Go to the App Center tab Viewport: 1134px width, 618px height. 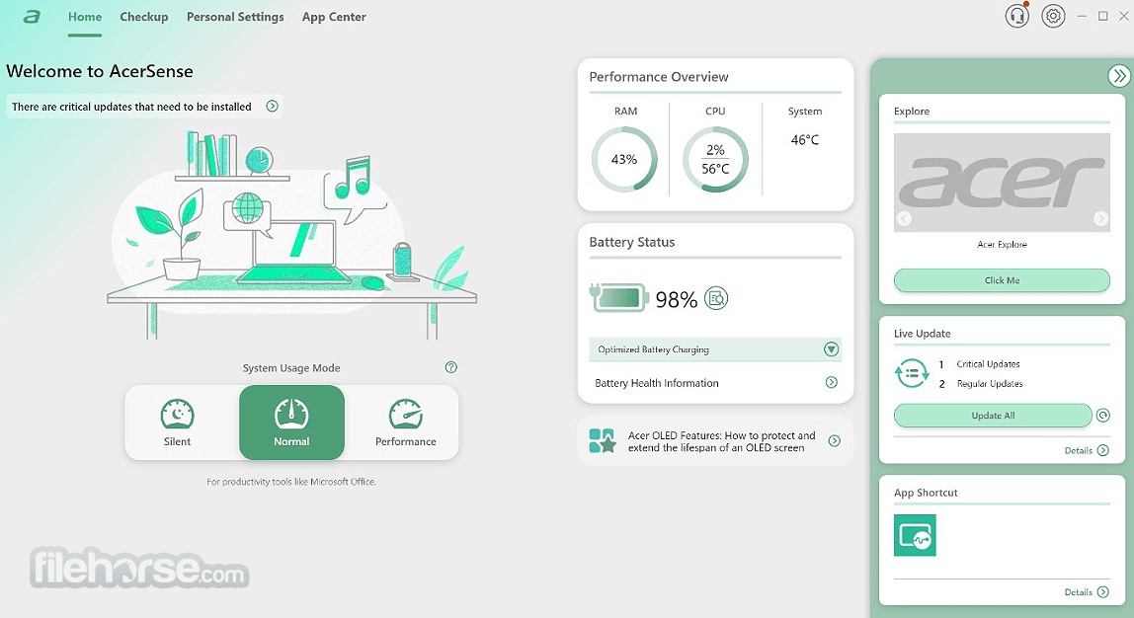(334, 17)
